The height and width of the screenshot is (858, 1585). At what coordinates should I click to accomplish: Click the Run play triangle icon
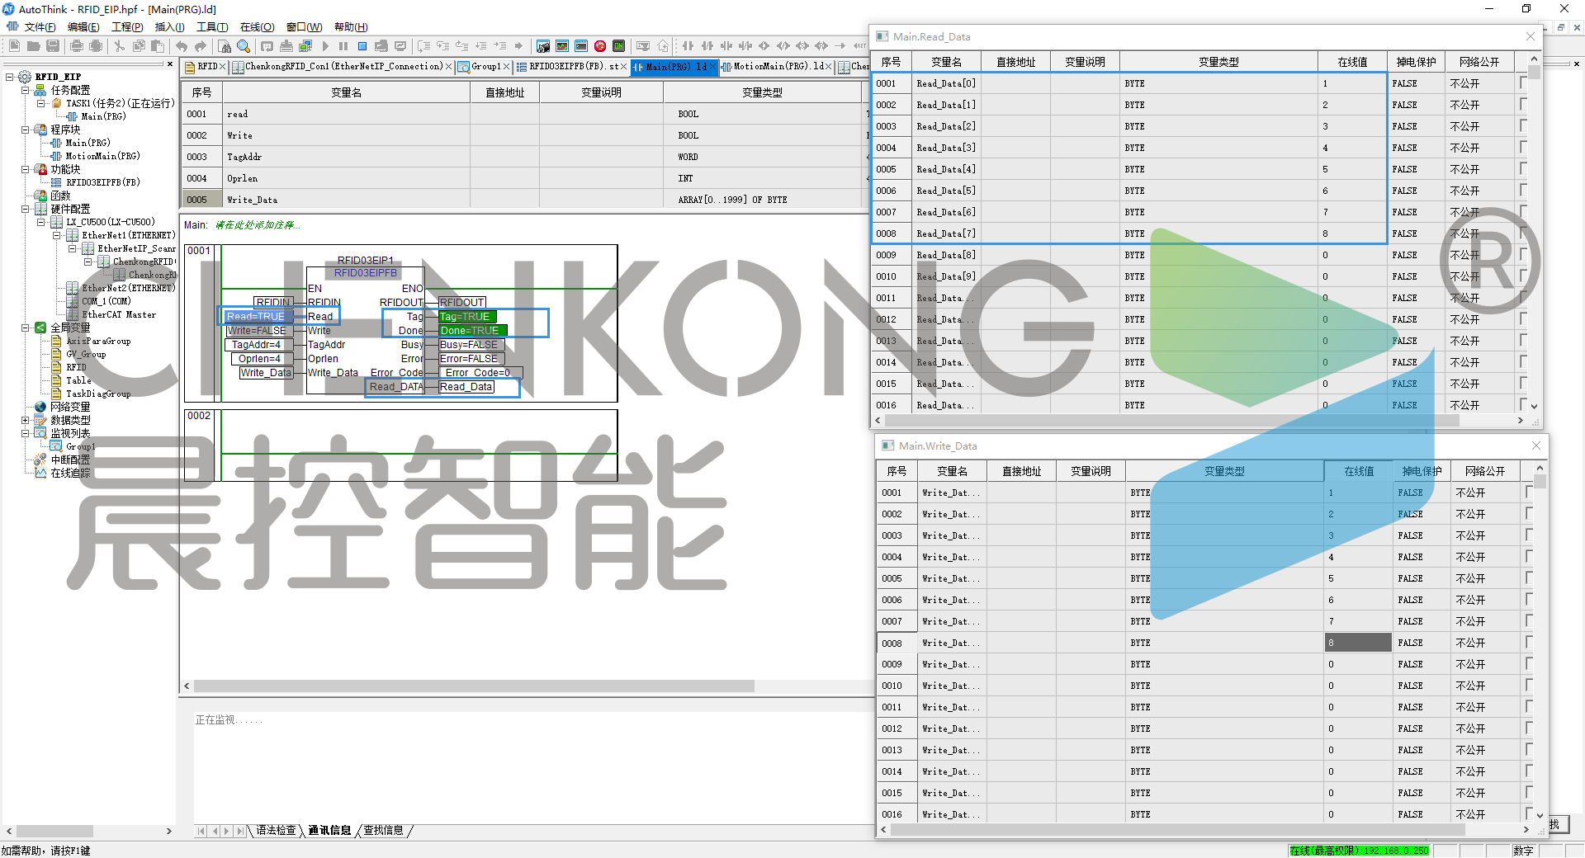tap(325, 46)
